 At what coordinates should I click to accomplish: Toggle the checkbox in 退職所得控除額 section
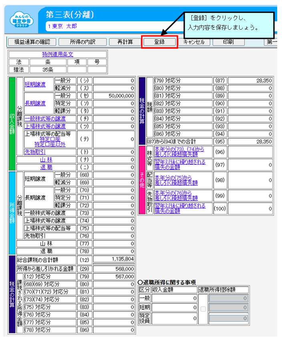(203, 309)
